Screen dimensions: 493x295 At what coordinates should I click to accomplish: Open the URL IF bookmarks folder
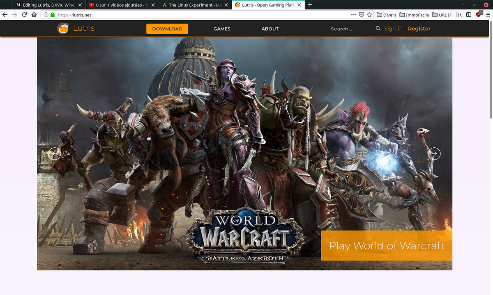tap(442, 15)
